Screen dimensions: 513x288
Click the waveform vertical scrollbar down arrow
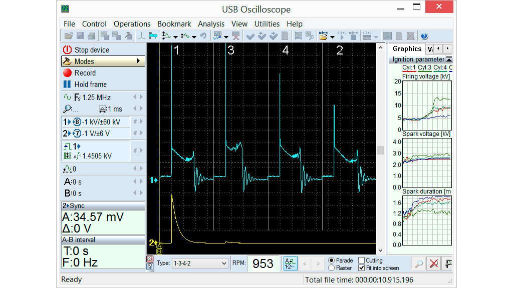point(380,250)
